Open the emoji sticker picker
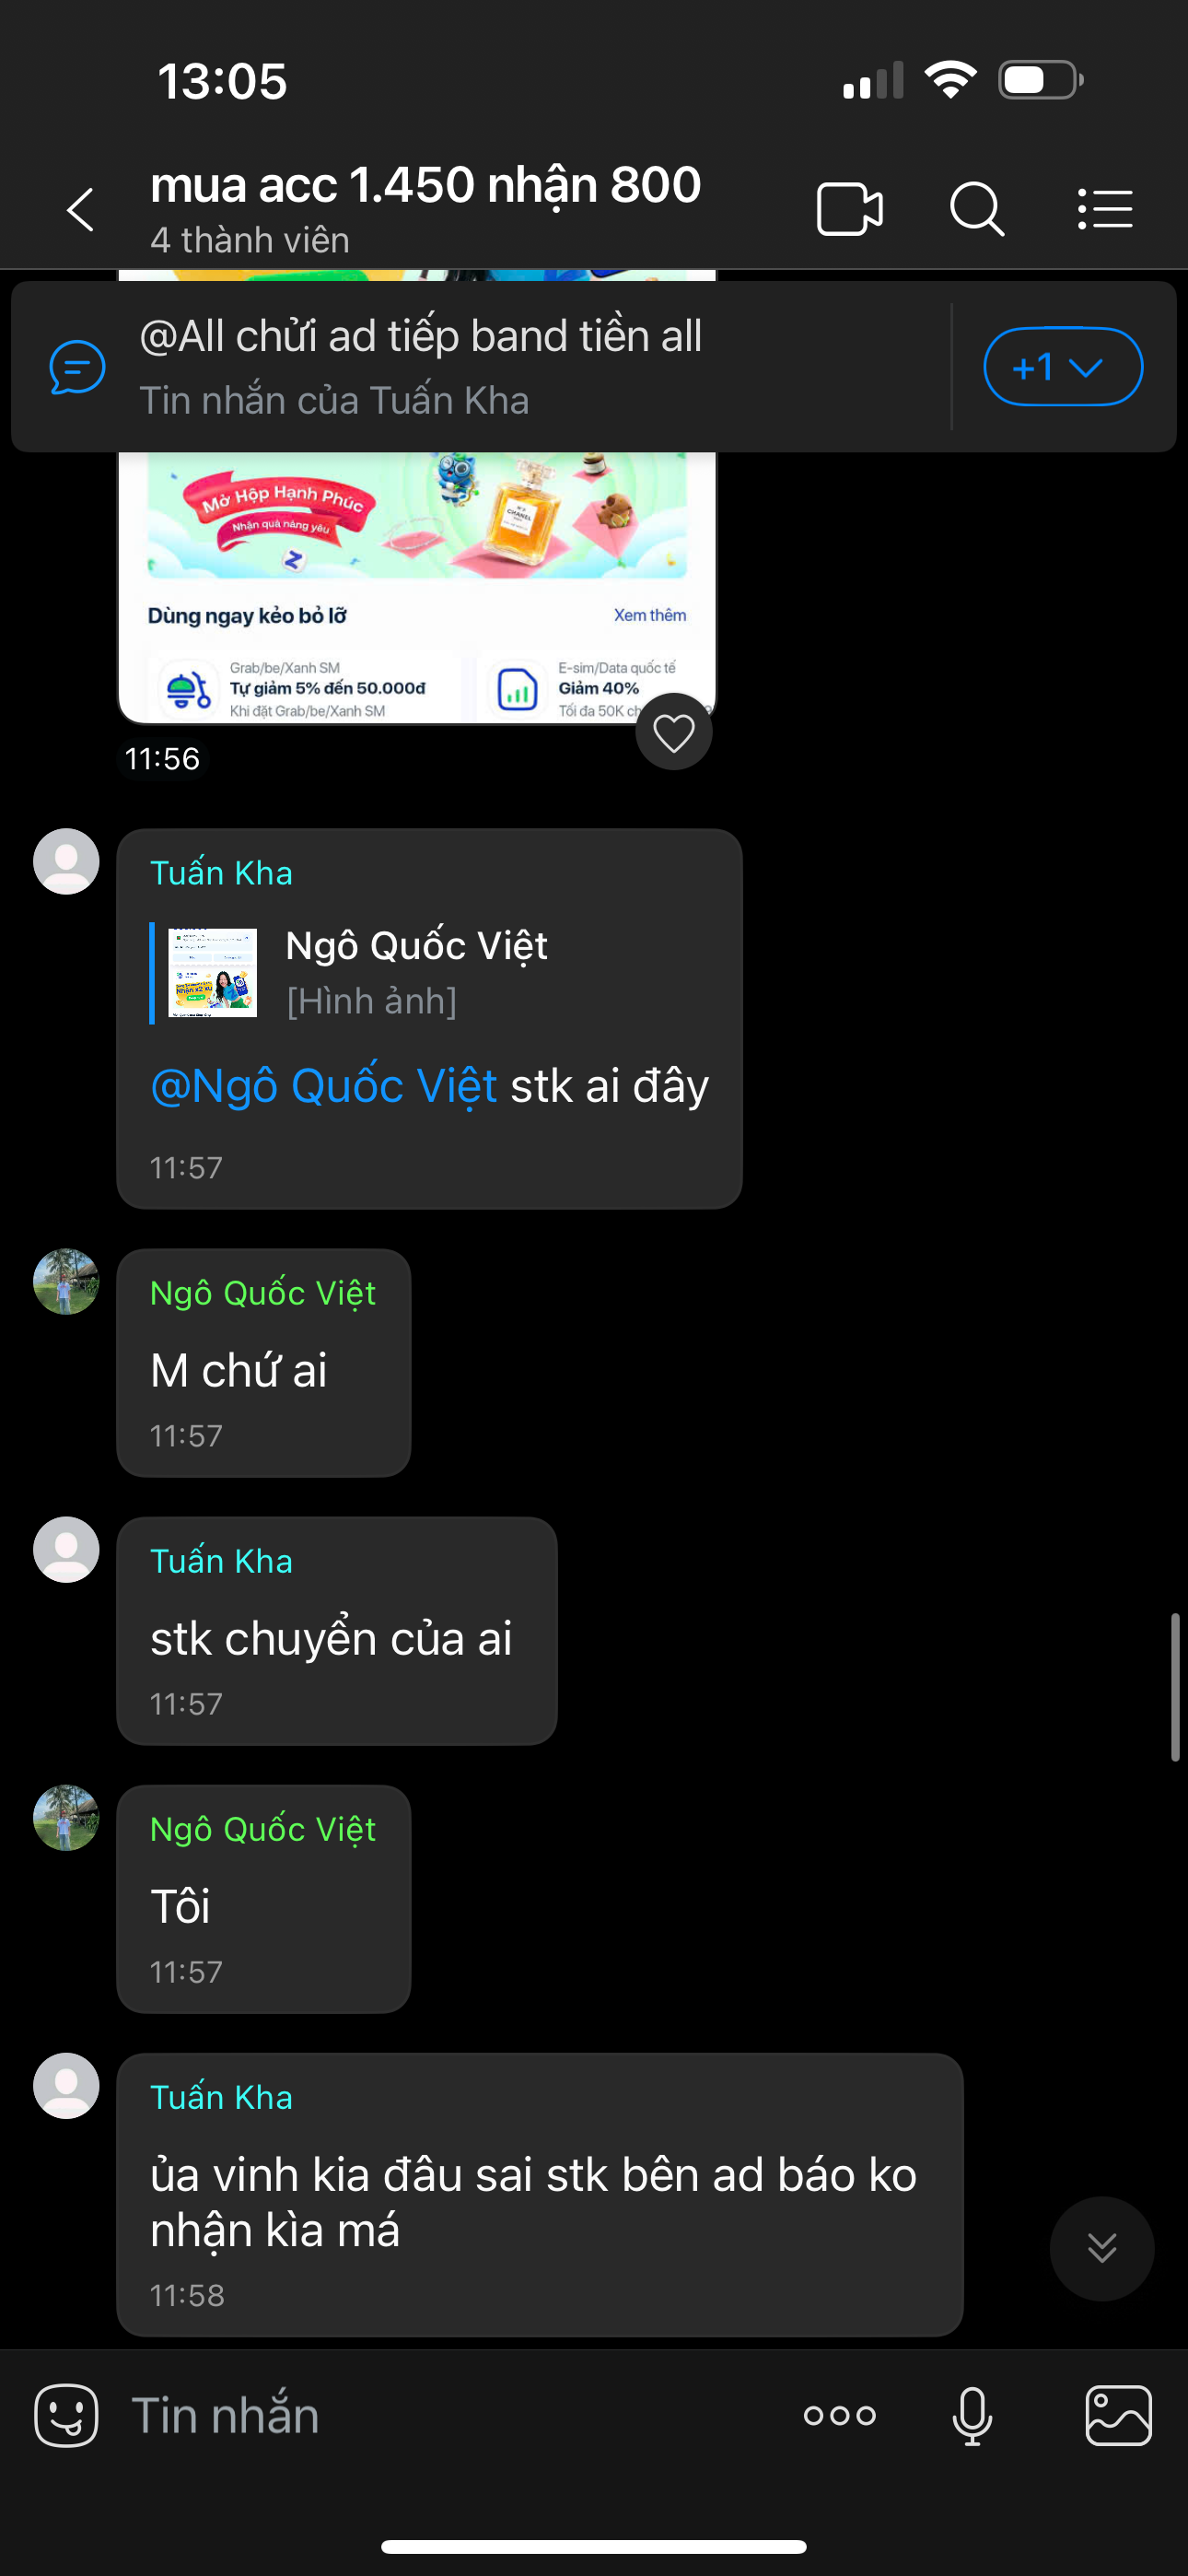 (66, 2415)
